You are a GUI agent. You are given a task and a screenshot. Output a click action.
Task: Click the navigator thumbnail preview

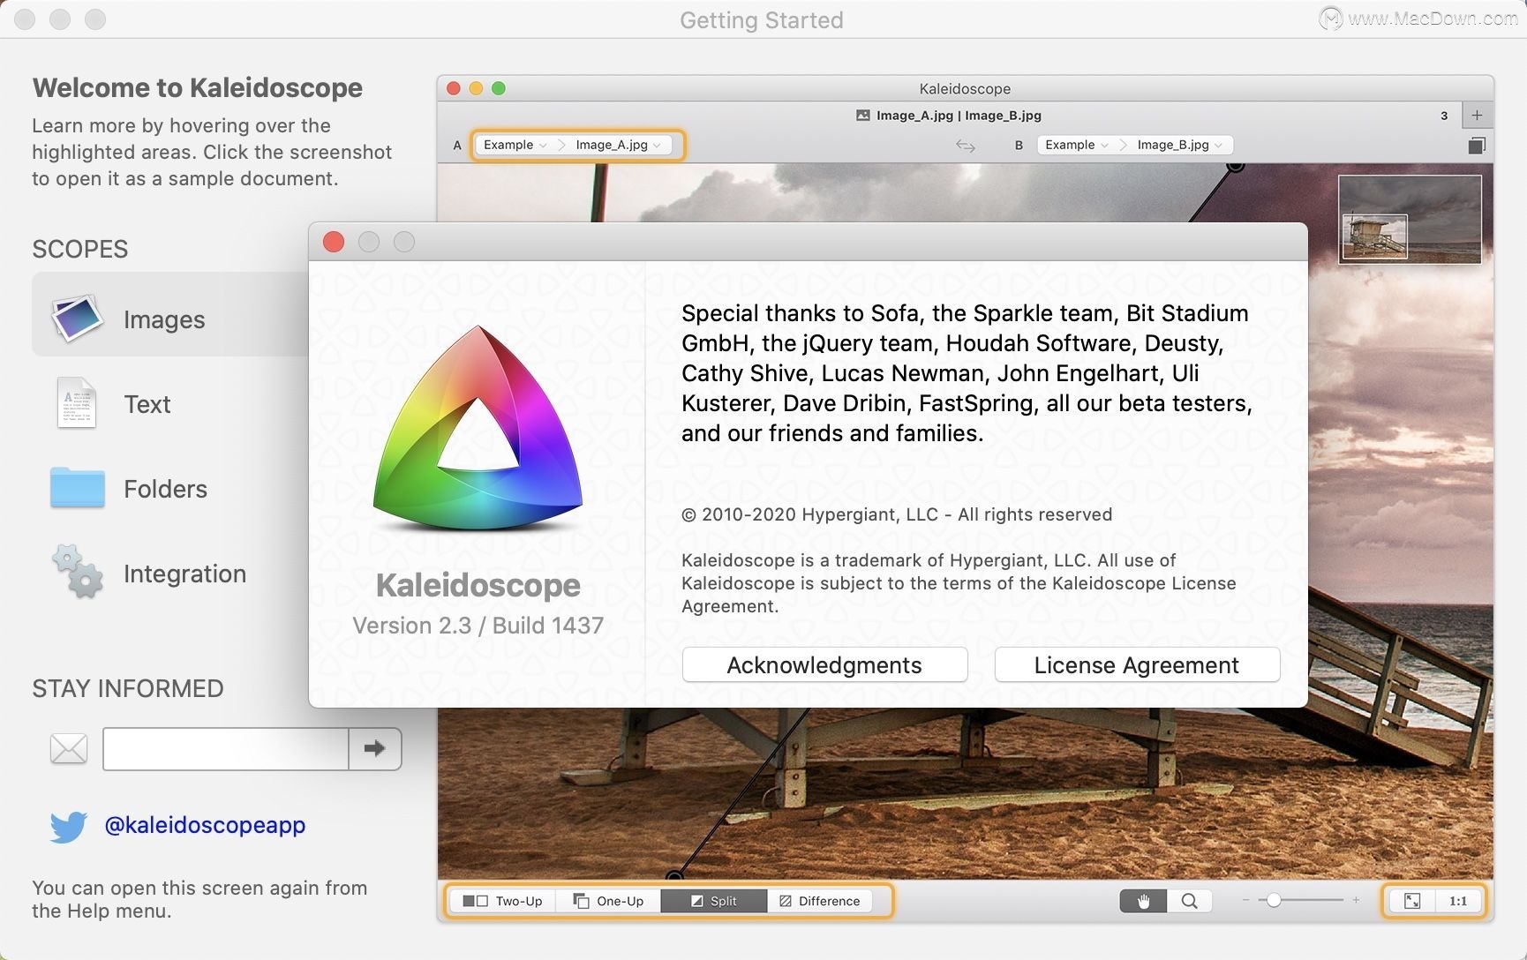[1410, 219]
